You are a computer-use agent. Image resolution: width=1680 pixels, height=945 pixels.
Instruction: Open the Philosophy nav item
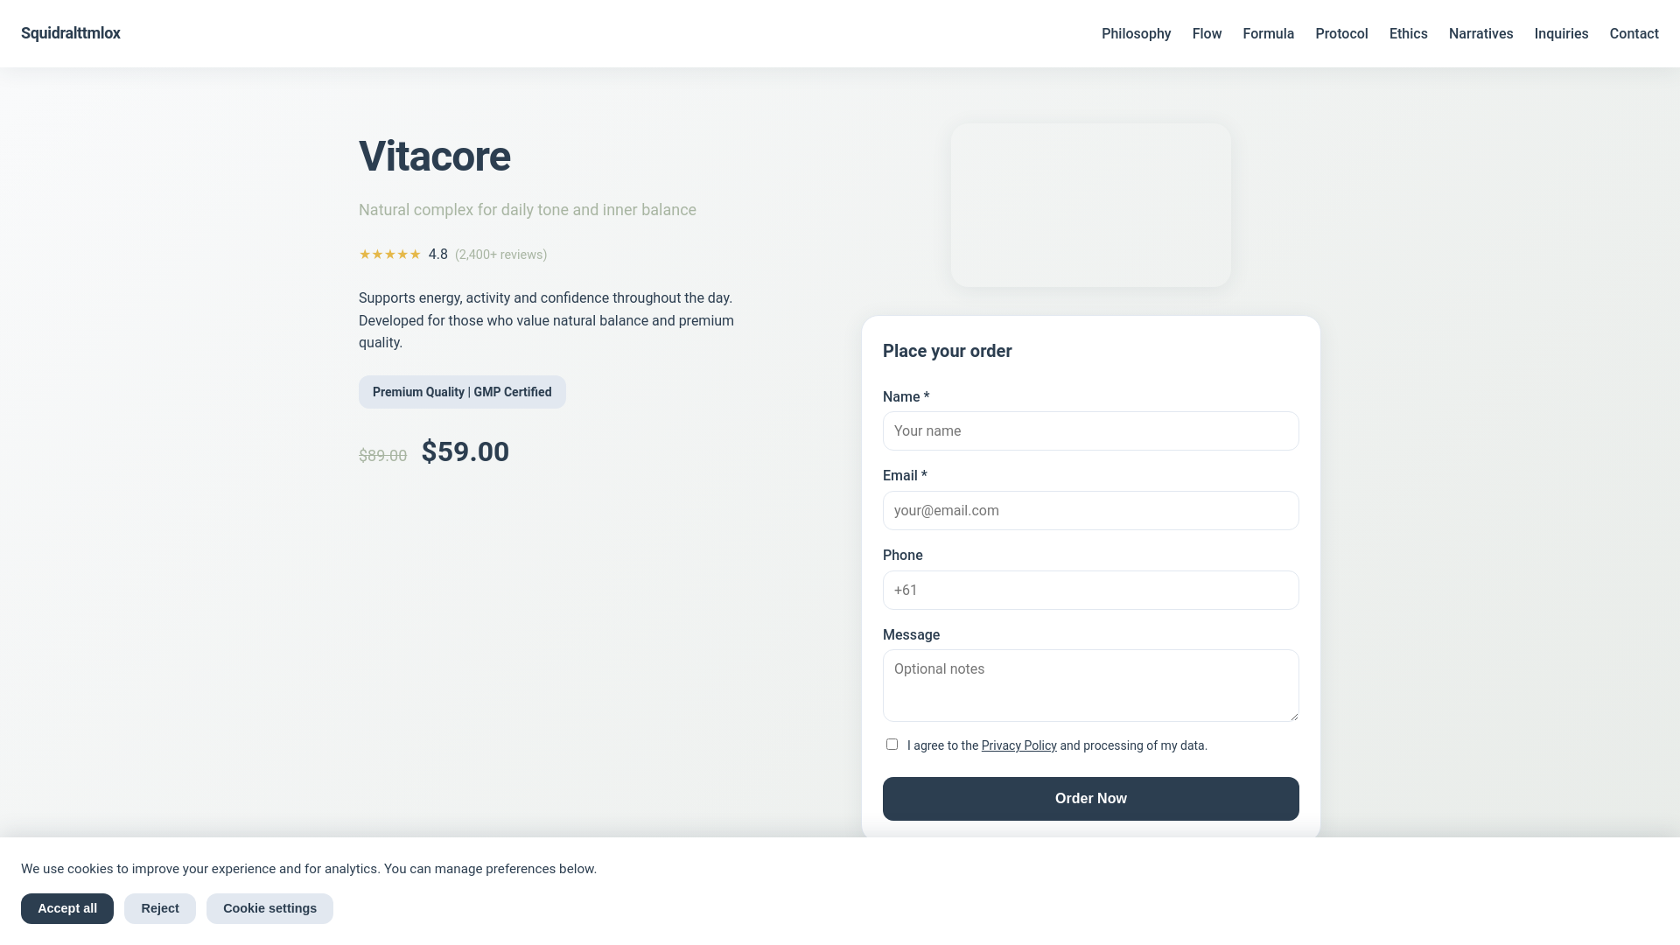1136,33
